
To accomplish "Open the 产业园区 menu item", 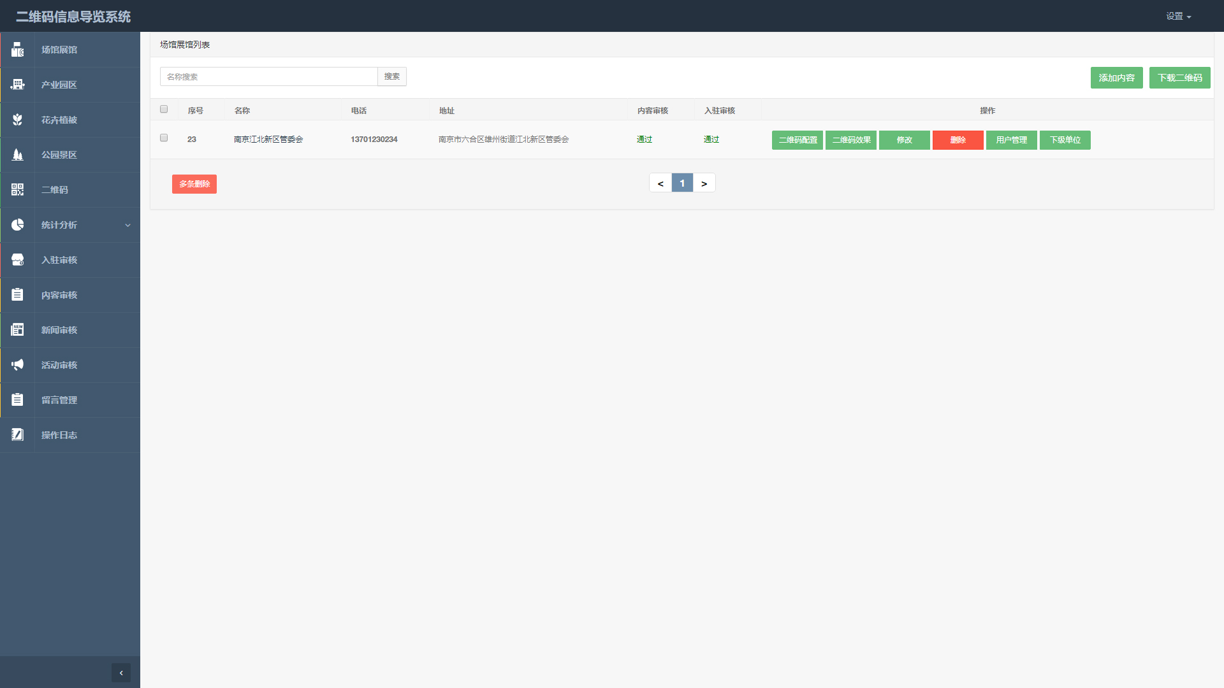I will click(x=70, y=85).
